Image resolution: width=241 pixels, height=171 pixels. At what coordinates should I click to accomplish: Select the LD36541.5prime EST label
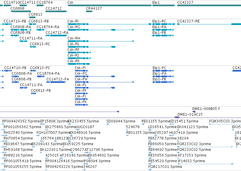162,127
